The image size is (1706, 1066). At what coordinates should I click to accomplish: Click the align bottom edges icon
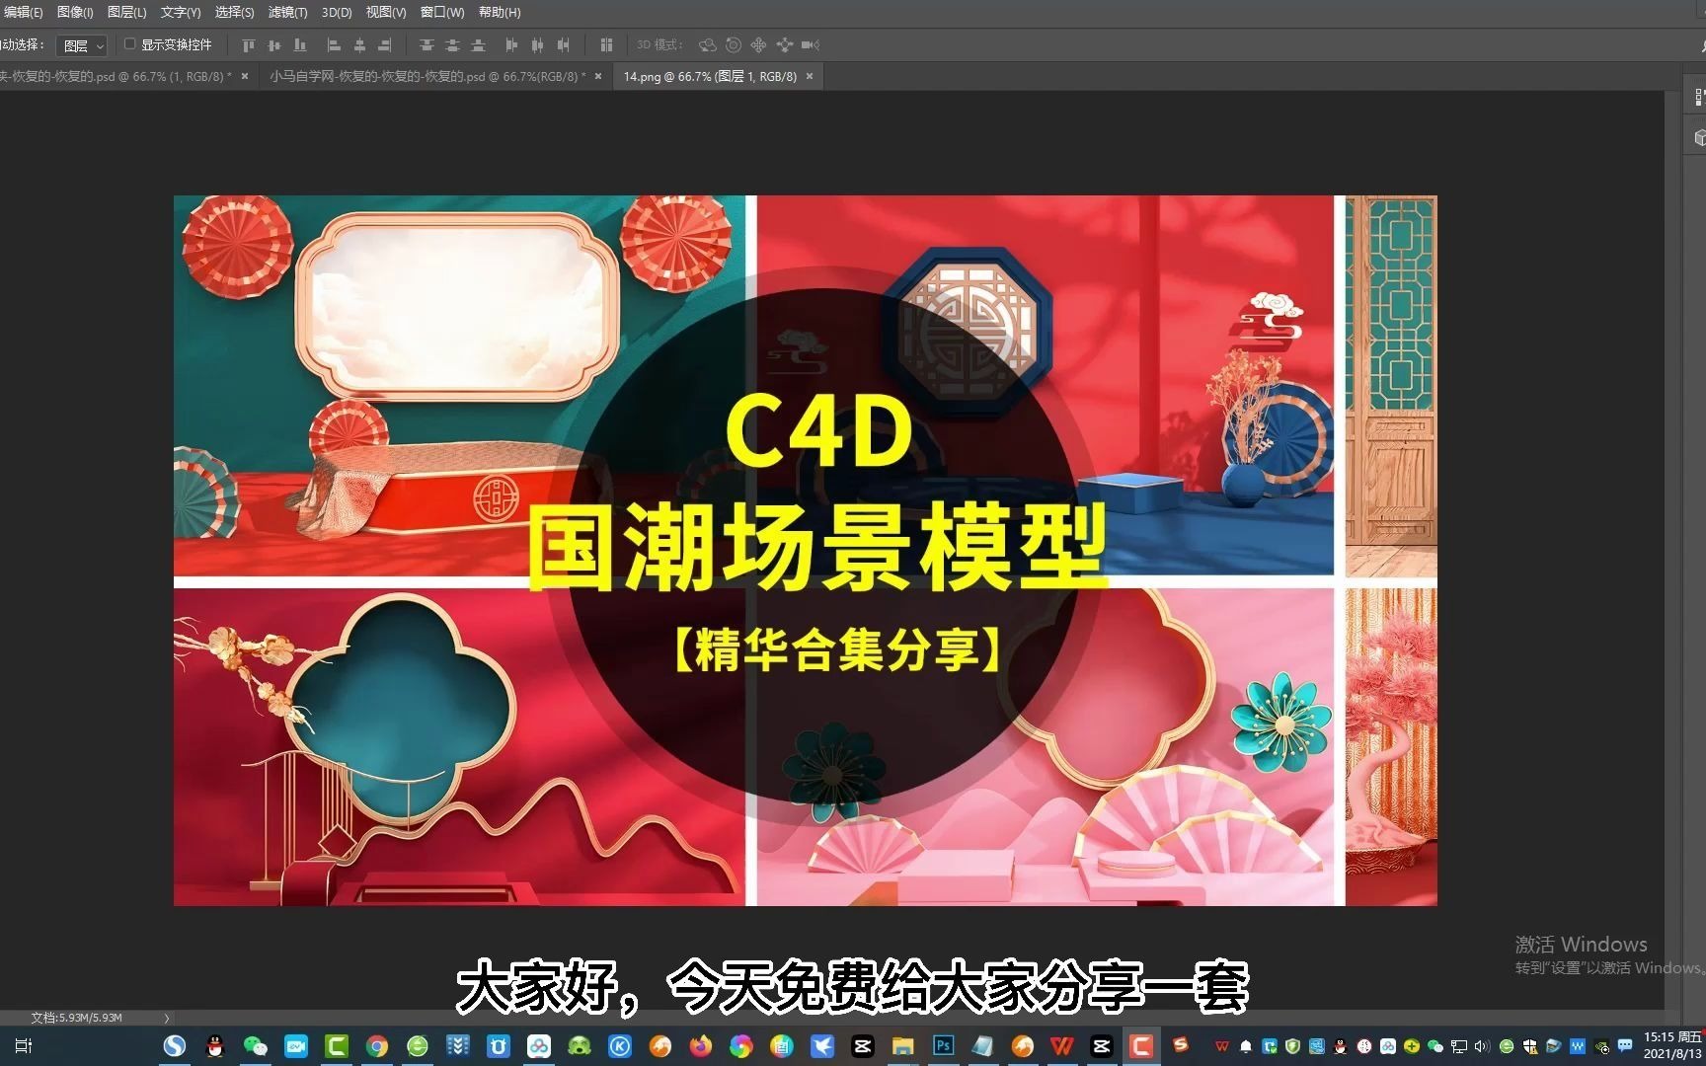coord(300,44)
